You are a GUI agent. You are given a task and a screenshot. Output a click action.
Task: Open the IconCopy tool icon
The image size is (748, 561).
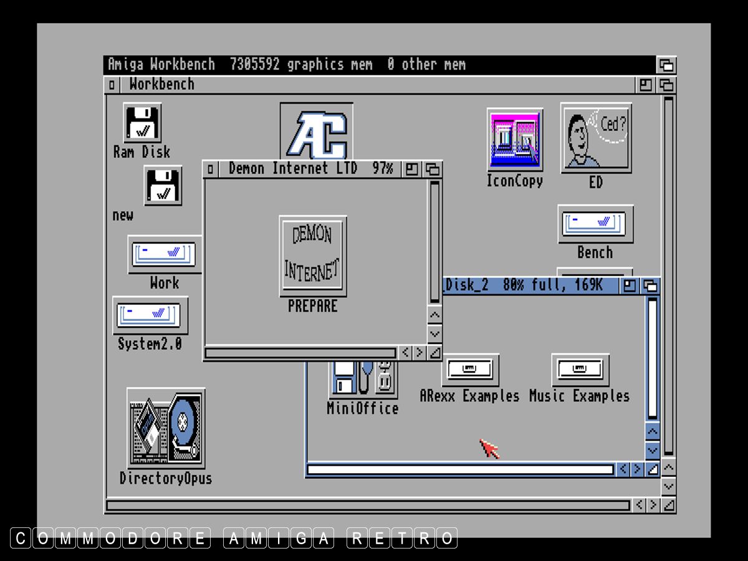(514, 140)
